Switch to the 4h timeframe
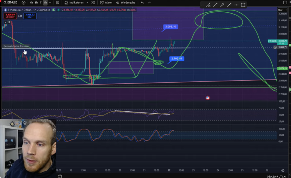 pos(31,3)
